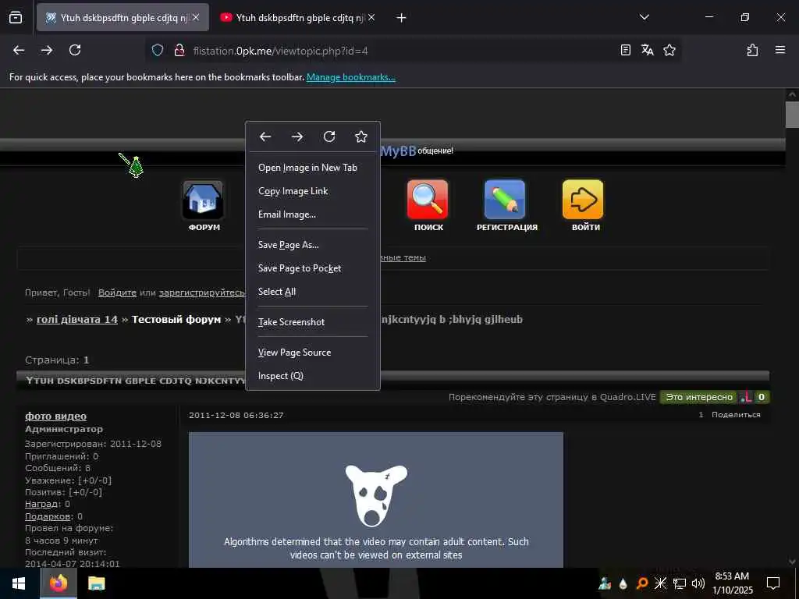The height and width of the screenshot is (599, 799).
Task: Toggle Reader View icon in the address bar
Action: click(626, 50)
